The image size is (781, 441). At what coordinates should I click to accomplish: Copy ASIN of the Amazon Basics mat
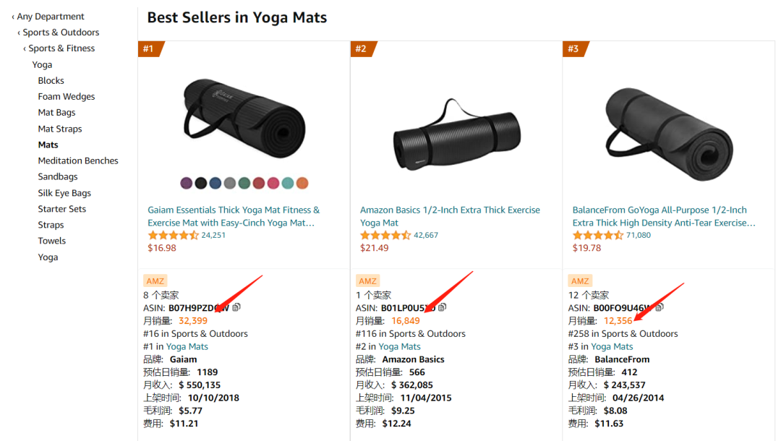tap(443, 307)
